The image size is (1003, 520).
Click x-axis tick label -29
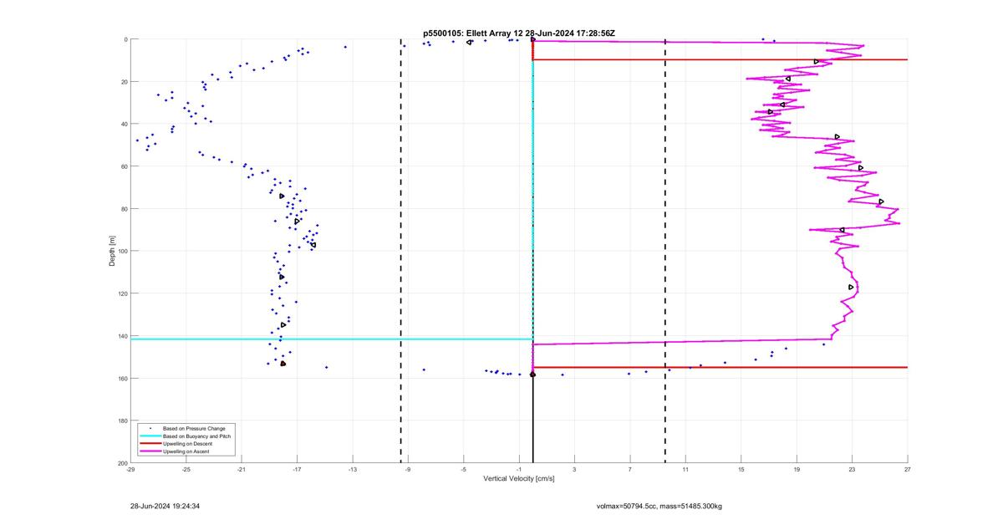point(130,469)
